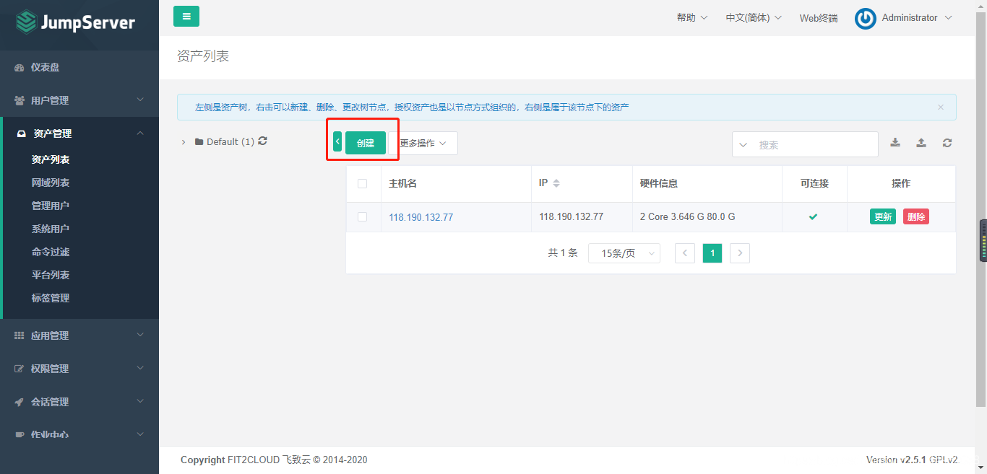Click the red 删除 button
Viewport: 987px width, 474px height.
click(916, 216)
